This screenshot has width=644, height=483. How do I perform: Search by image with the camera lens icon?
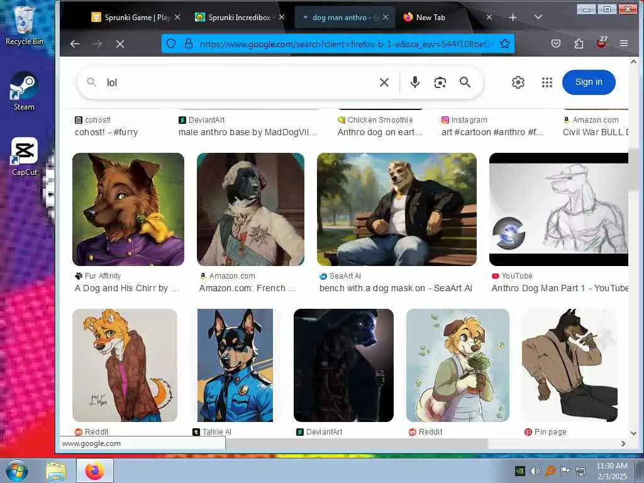(440, 82)
